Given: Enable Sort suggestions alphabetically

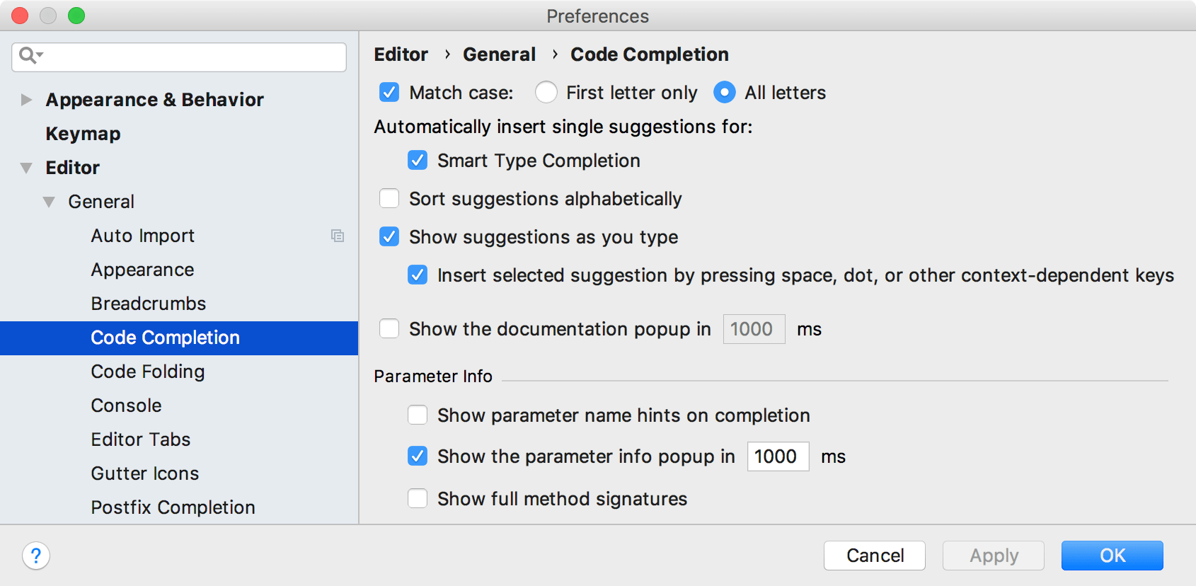Looking at the screenshot, I should tap(389, 199).
